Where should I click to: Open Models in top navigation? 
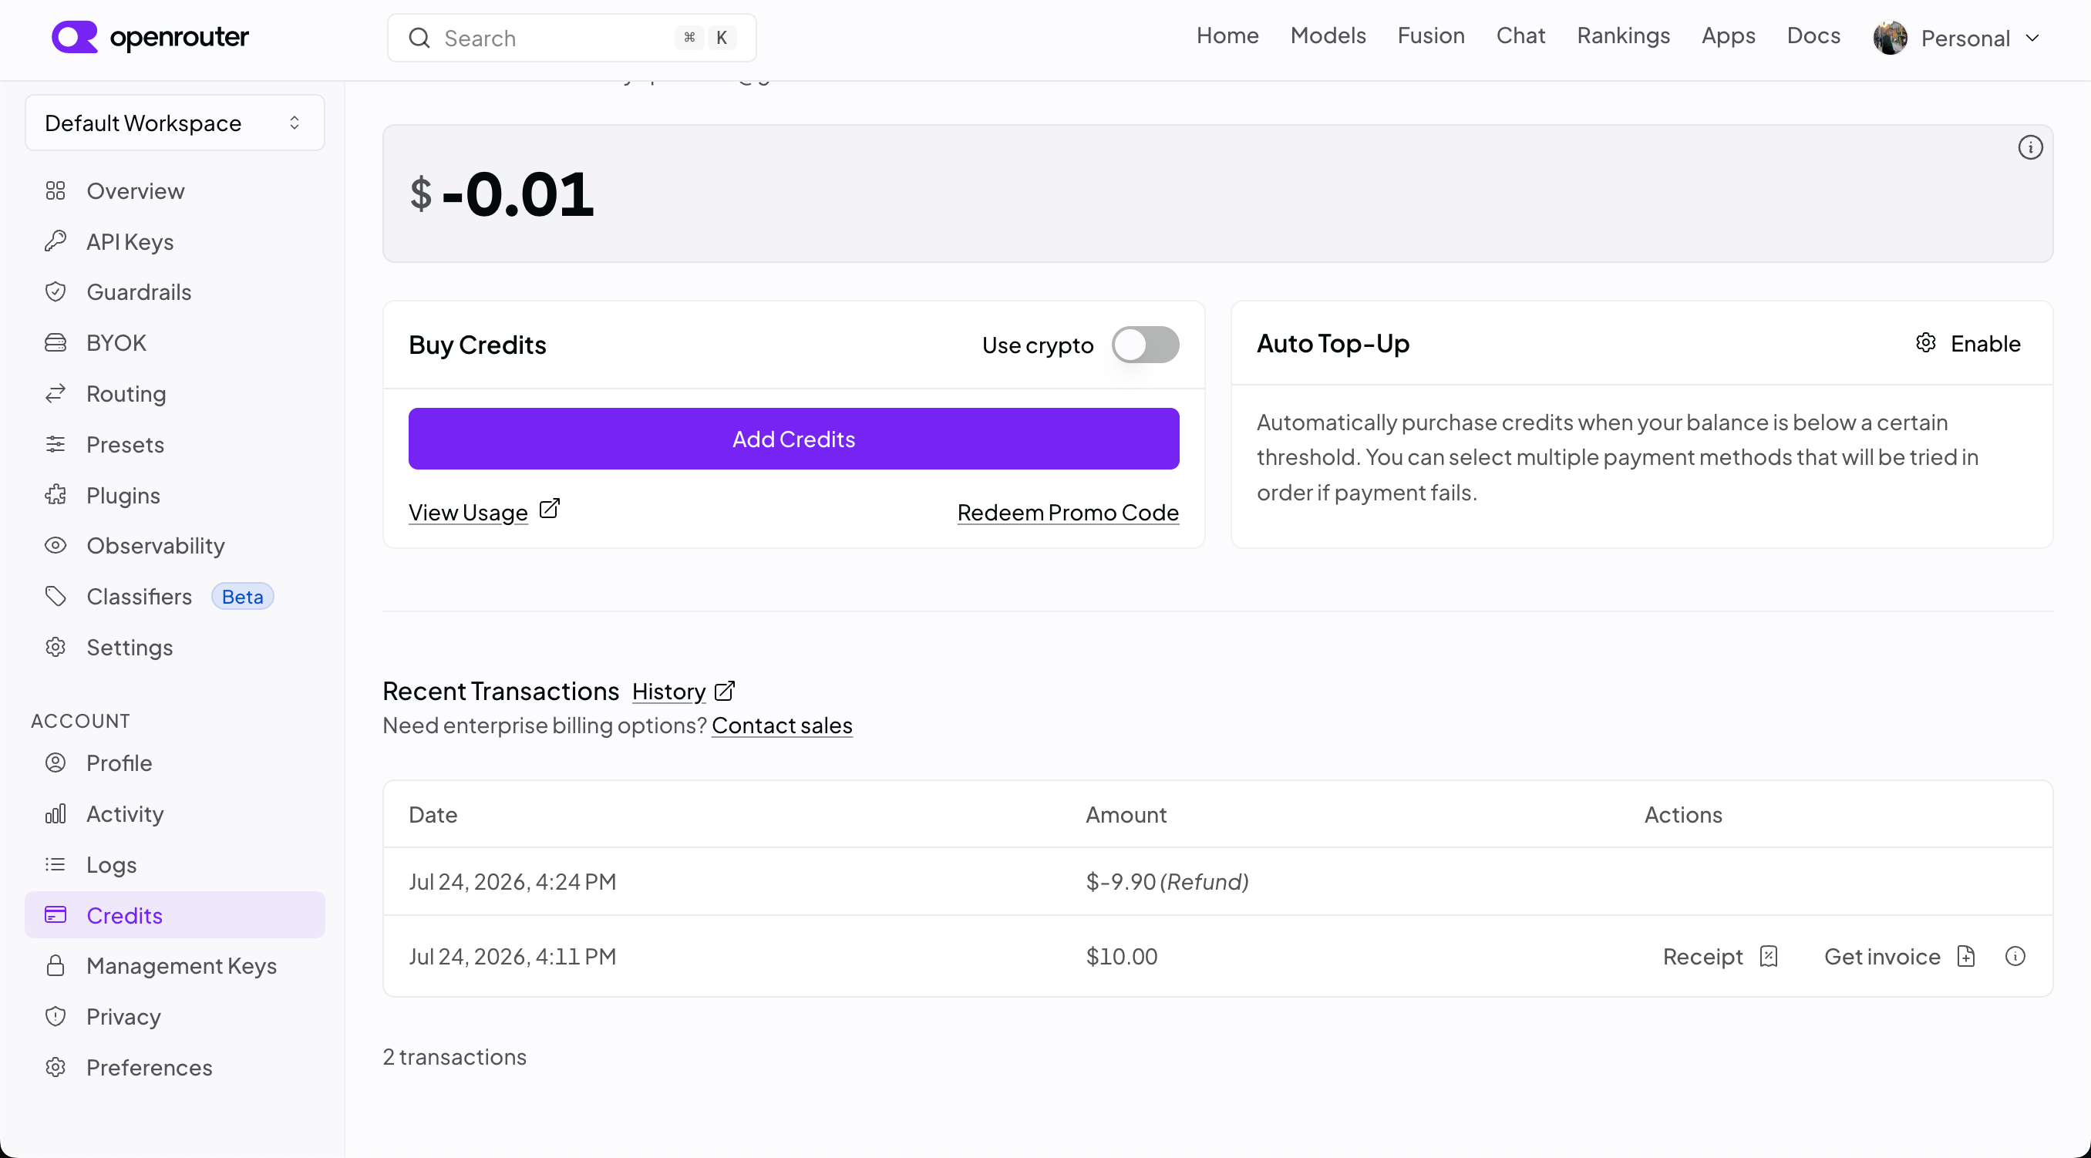[1328, 35]
